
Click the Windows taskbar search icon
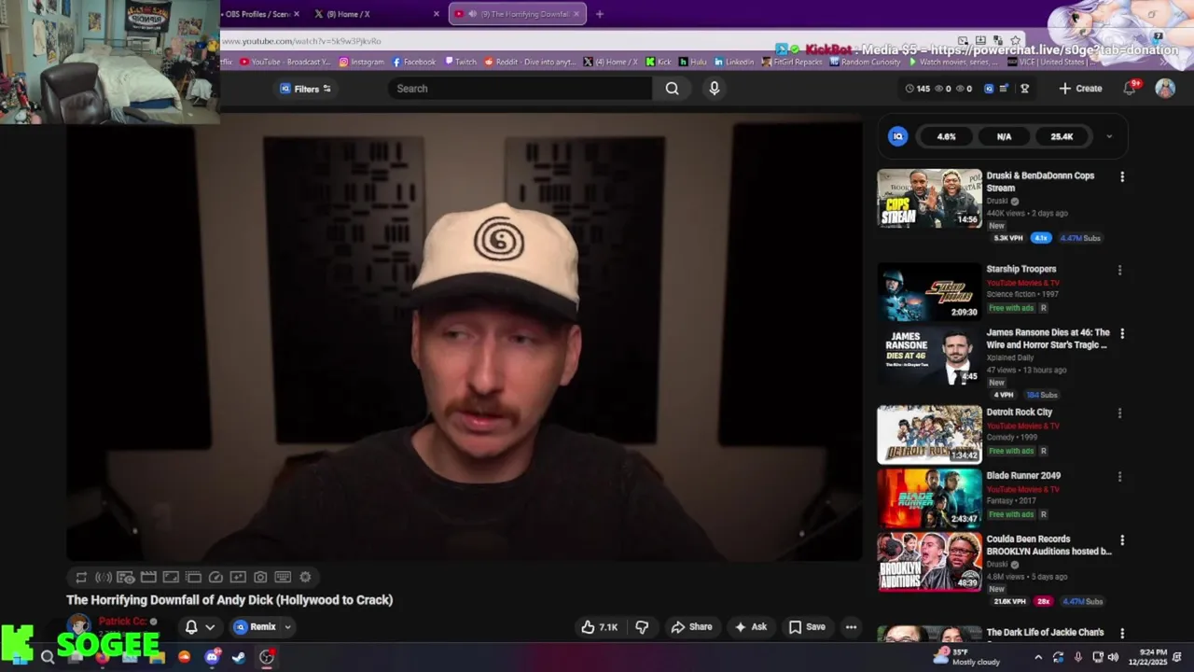point(47,657)
